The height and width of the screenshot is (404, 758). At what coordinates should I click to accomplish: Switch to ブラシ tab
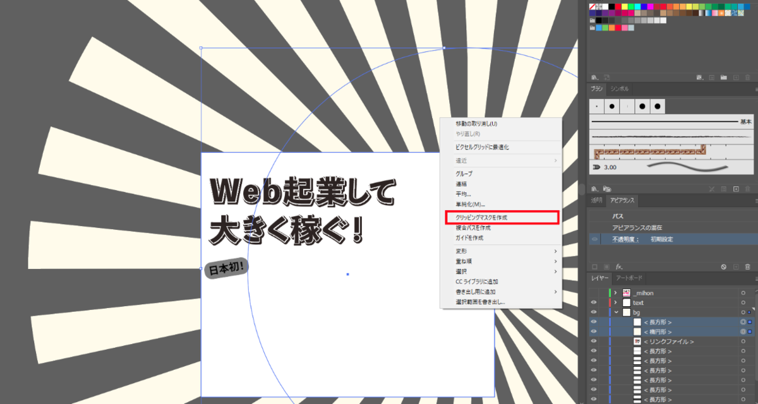[597, 89]
